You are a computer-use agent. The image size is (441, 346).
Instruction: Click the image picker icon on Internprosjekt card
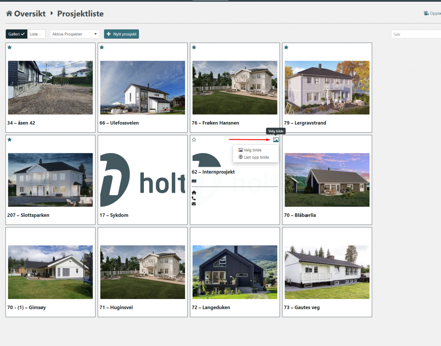coord(276,140)
